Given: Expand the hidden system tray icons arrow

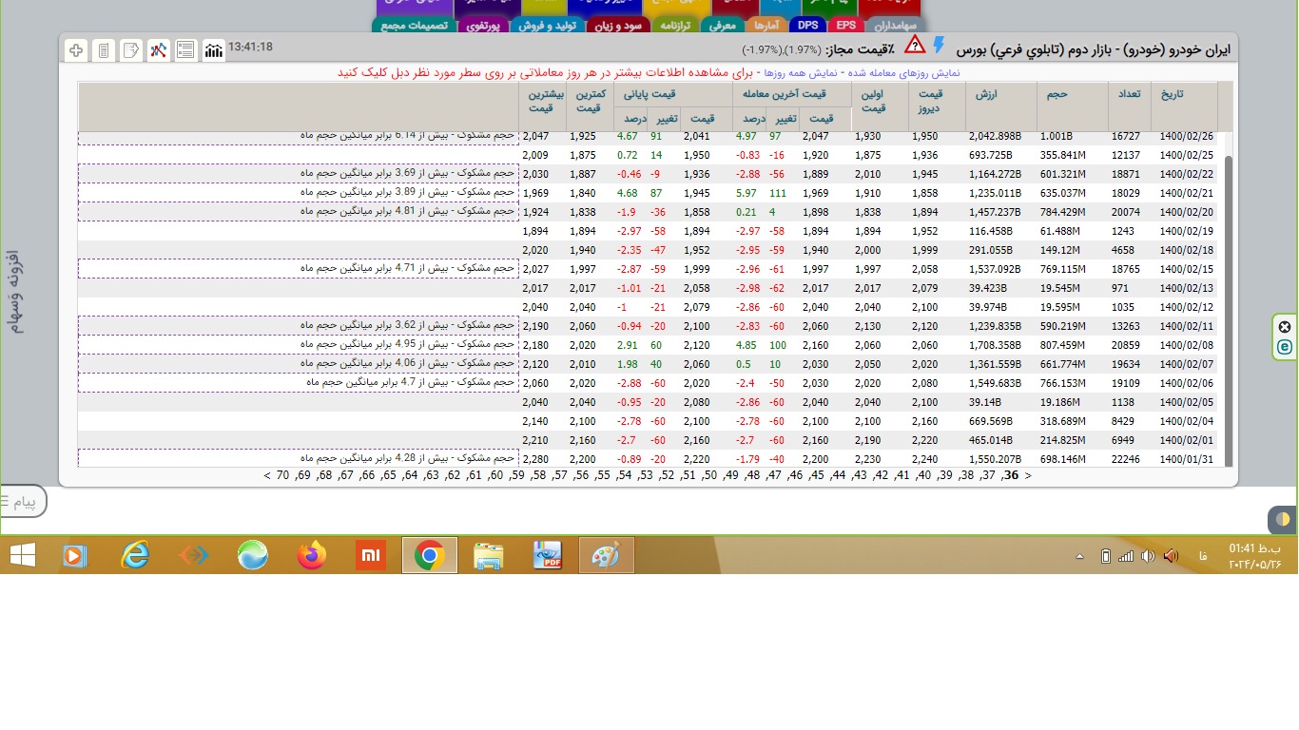Looking at the screenshot, I should coord(1079,556).
